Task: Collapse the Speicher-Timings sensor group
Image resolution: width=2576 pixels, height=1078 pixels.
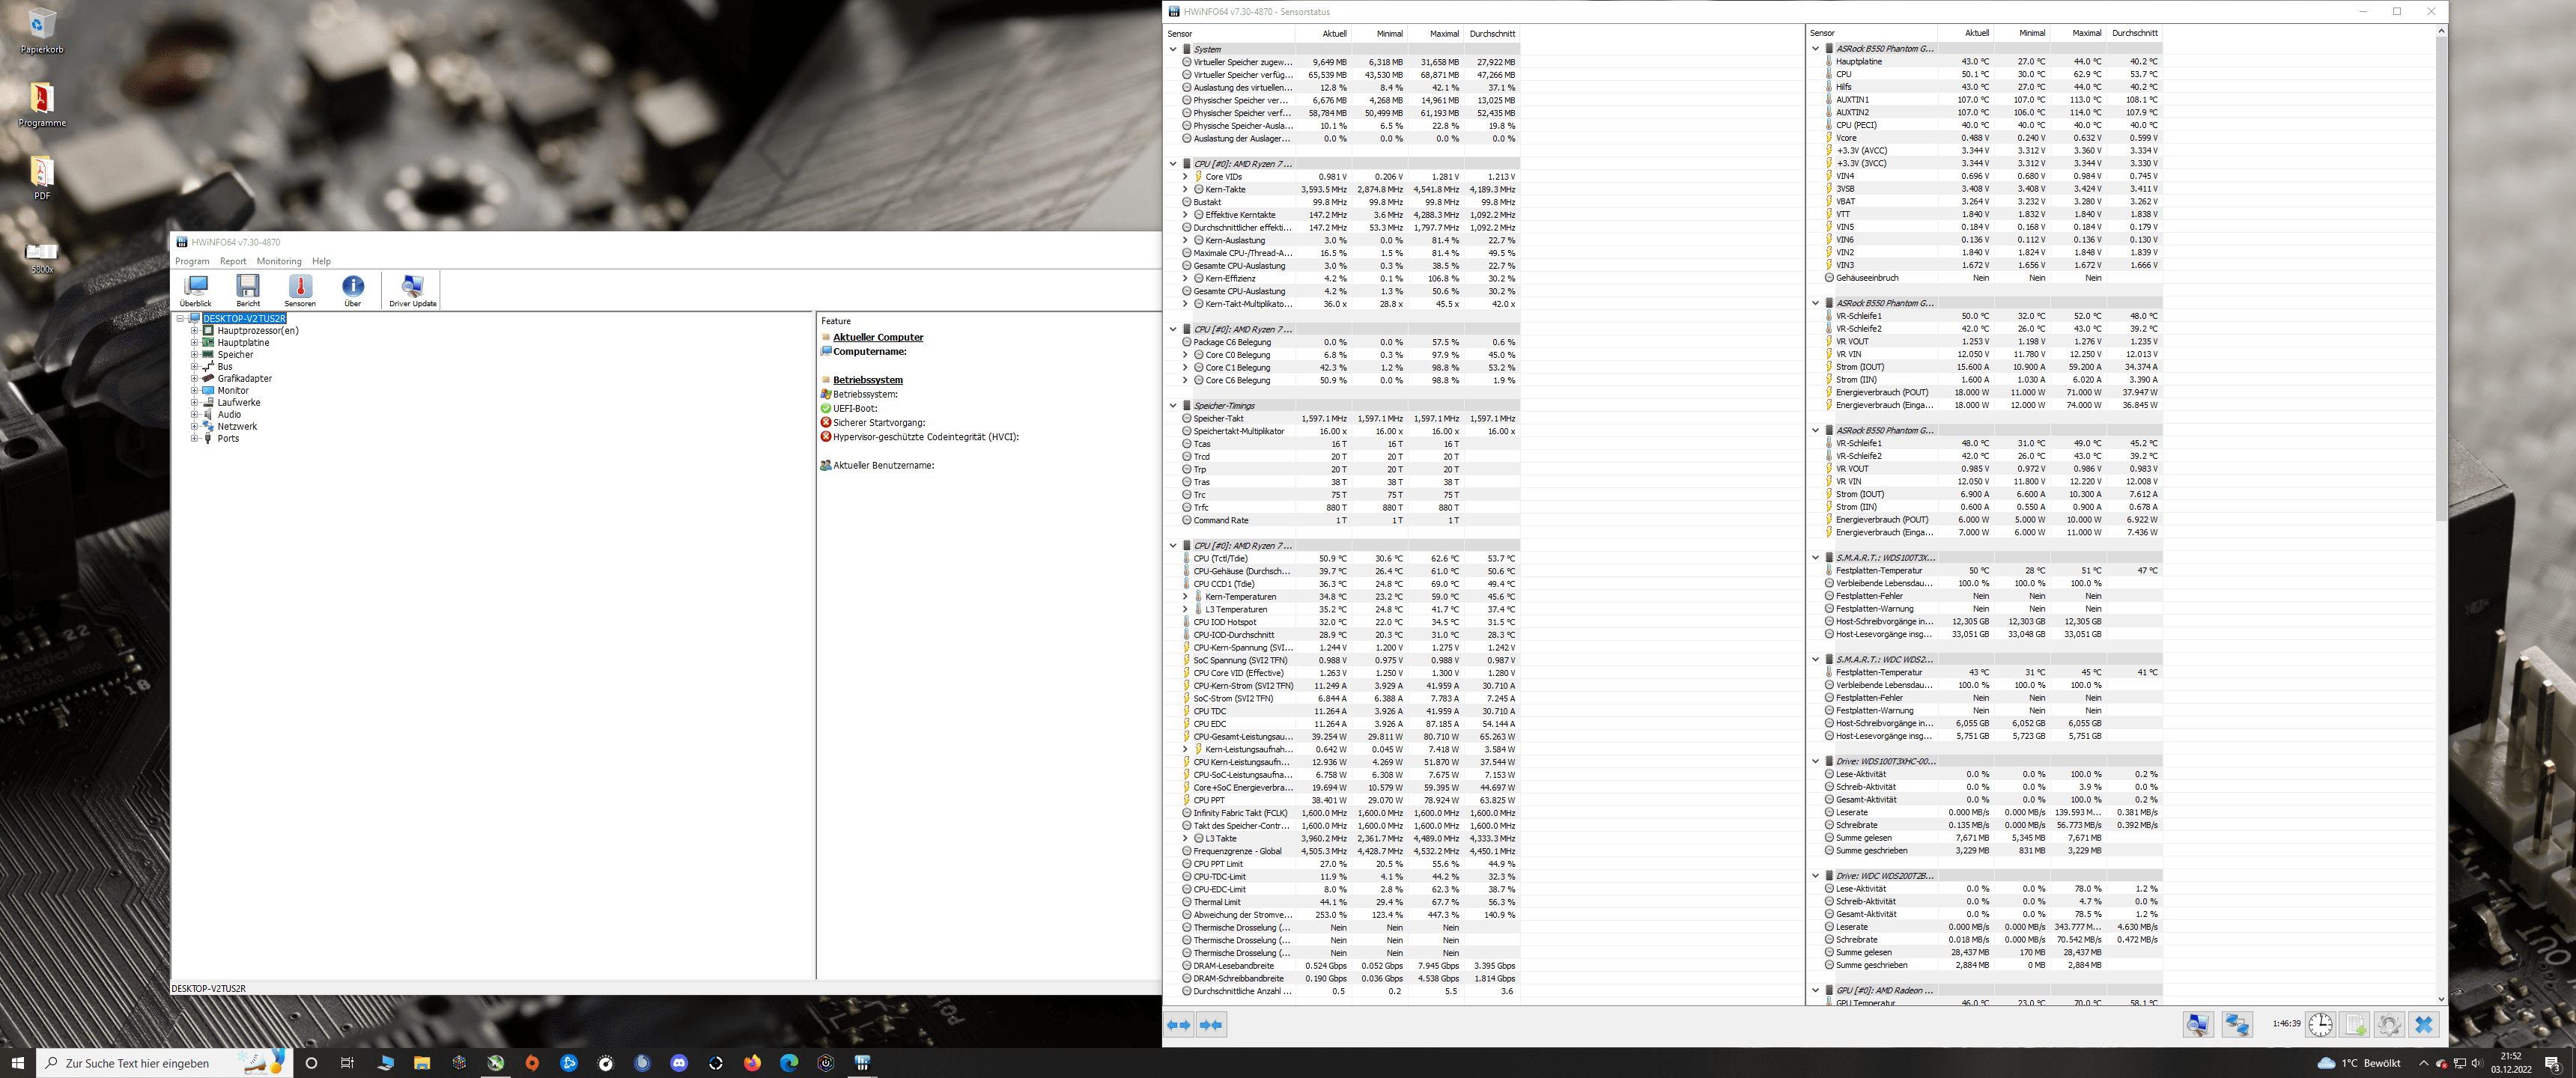Action: tap(1173, 405)
